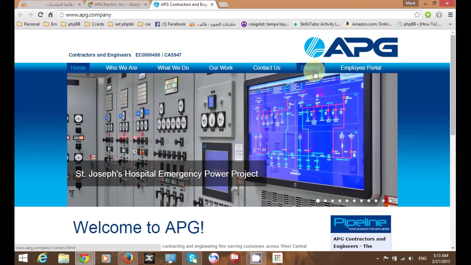Click the Mask button in the title bar
The width and height of the screenshot is (471, 265).
411,3
